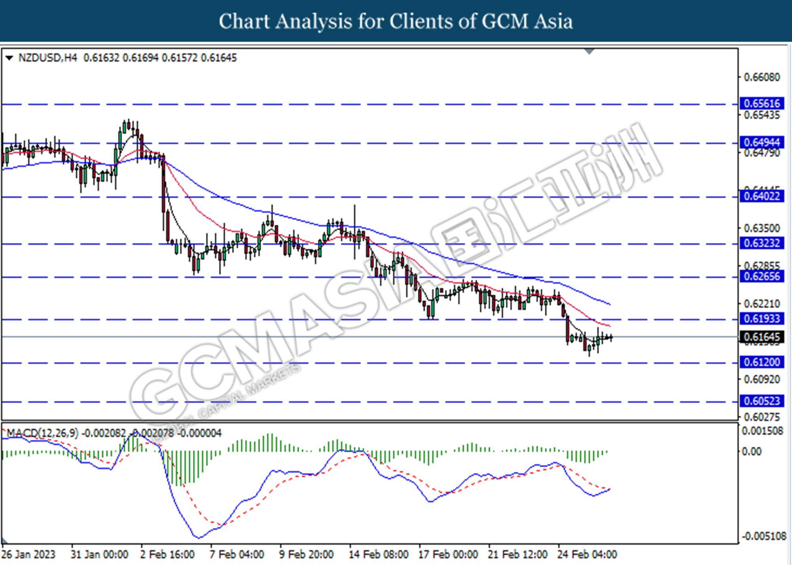The image size is (792, 565).
Task: Open the NZDUSD,H4 chart dropdown arrow
Action: click(x=9, y=58)
